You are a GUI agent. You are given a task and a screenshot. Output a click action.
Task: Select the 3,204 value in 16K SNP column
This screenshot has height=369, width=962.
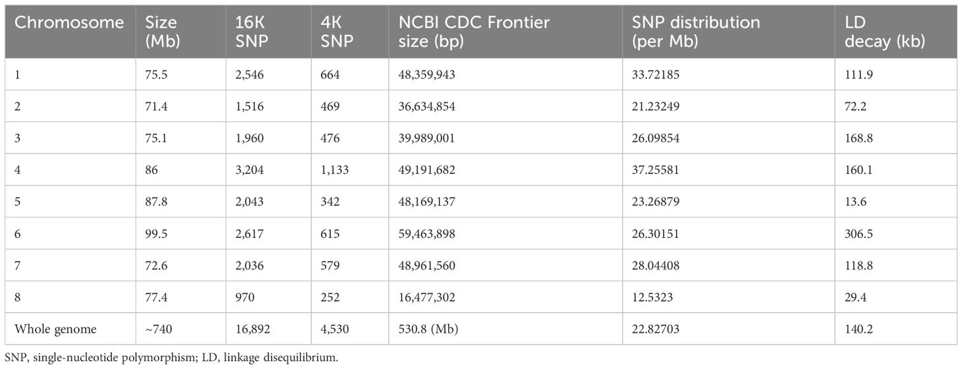[x=250, y=170]
